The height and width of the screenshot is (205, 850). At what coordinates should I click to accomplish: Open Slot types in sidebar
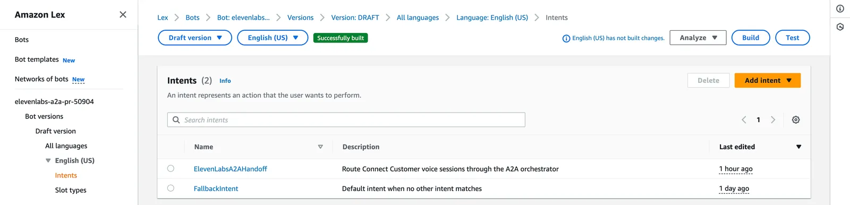coord(71,190)
